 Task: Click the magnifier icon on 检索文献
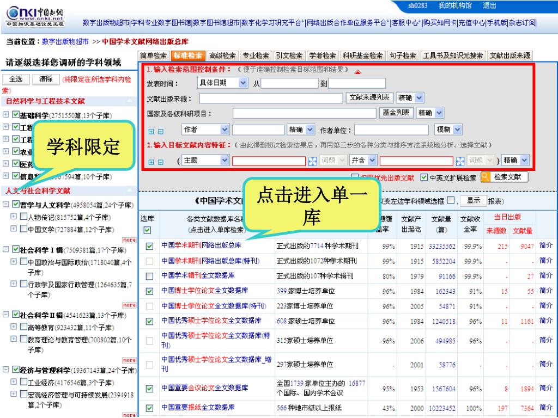tap(486, 177)
